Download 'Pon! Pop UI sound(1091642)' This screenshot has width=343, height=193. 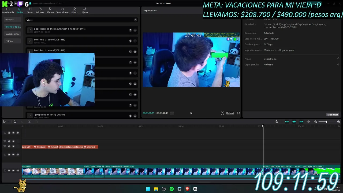point(135,52)
